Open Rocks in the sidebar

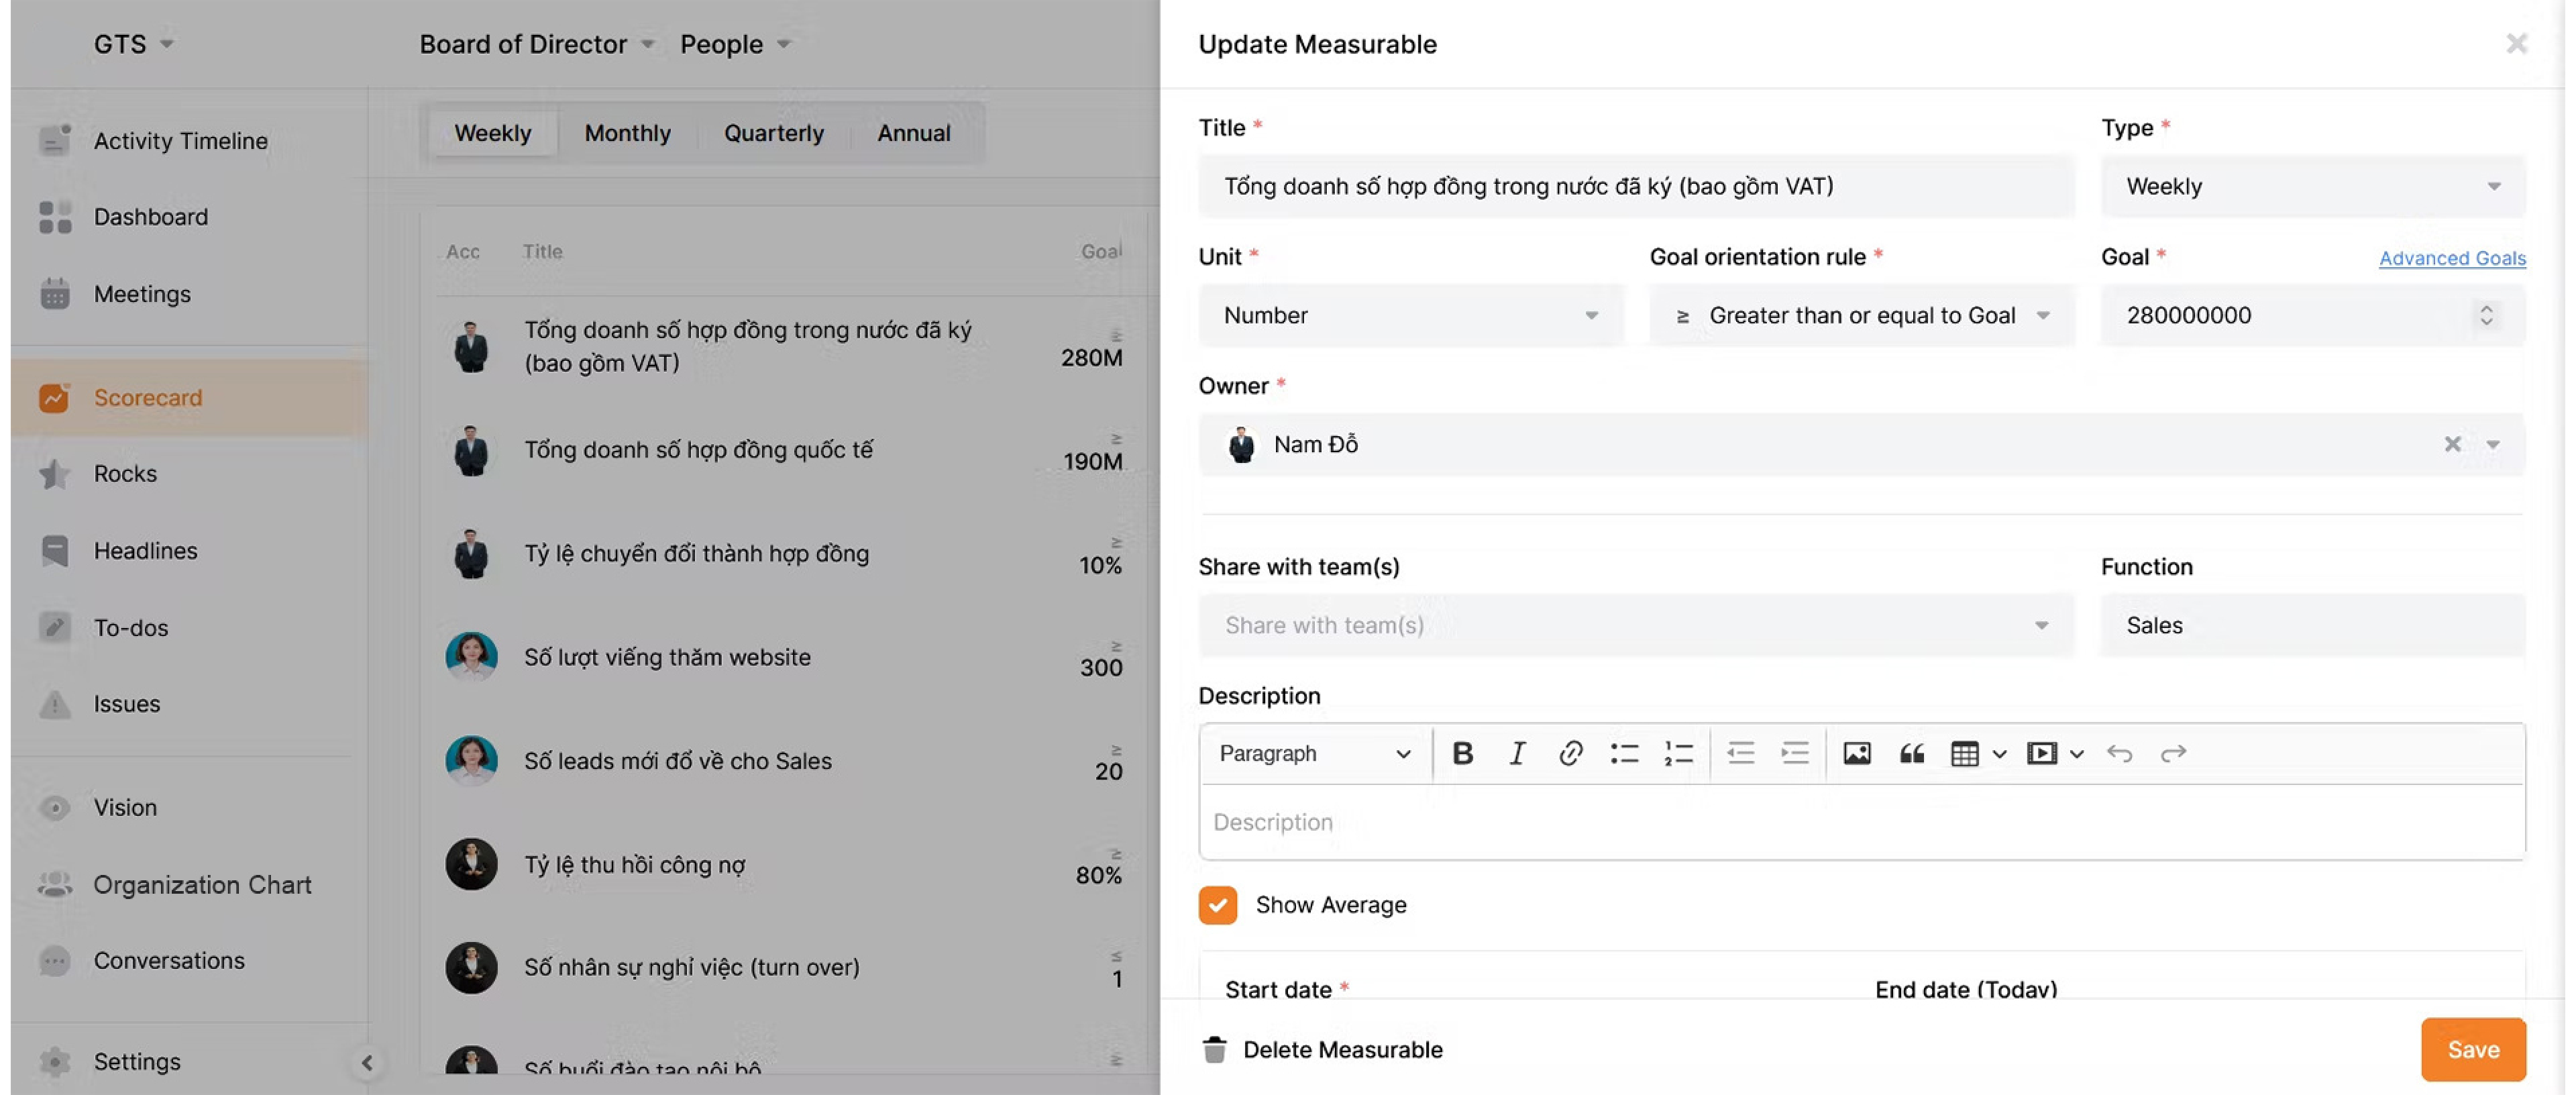(125, 473)
